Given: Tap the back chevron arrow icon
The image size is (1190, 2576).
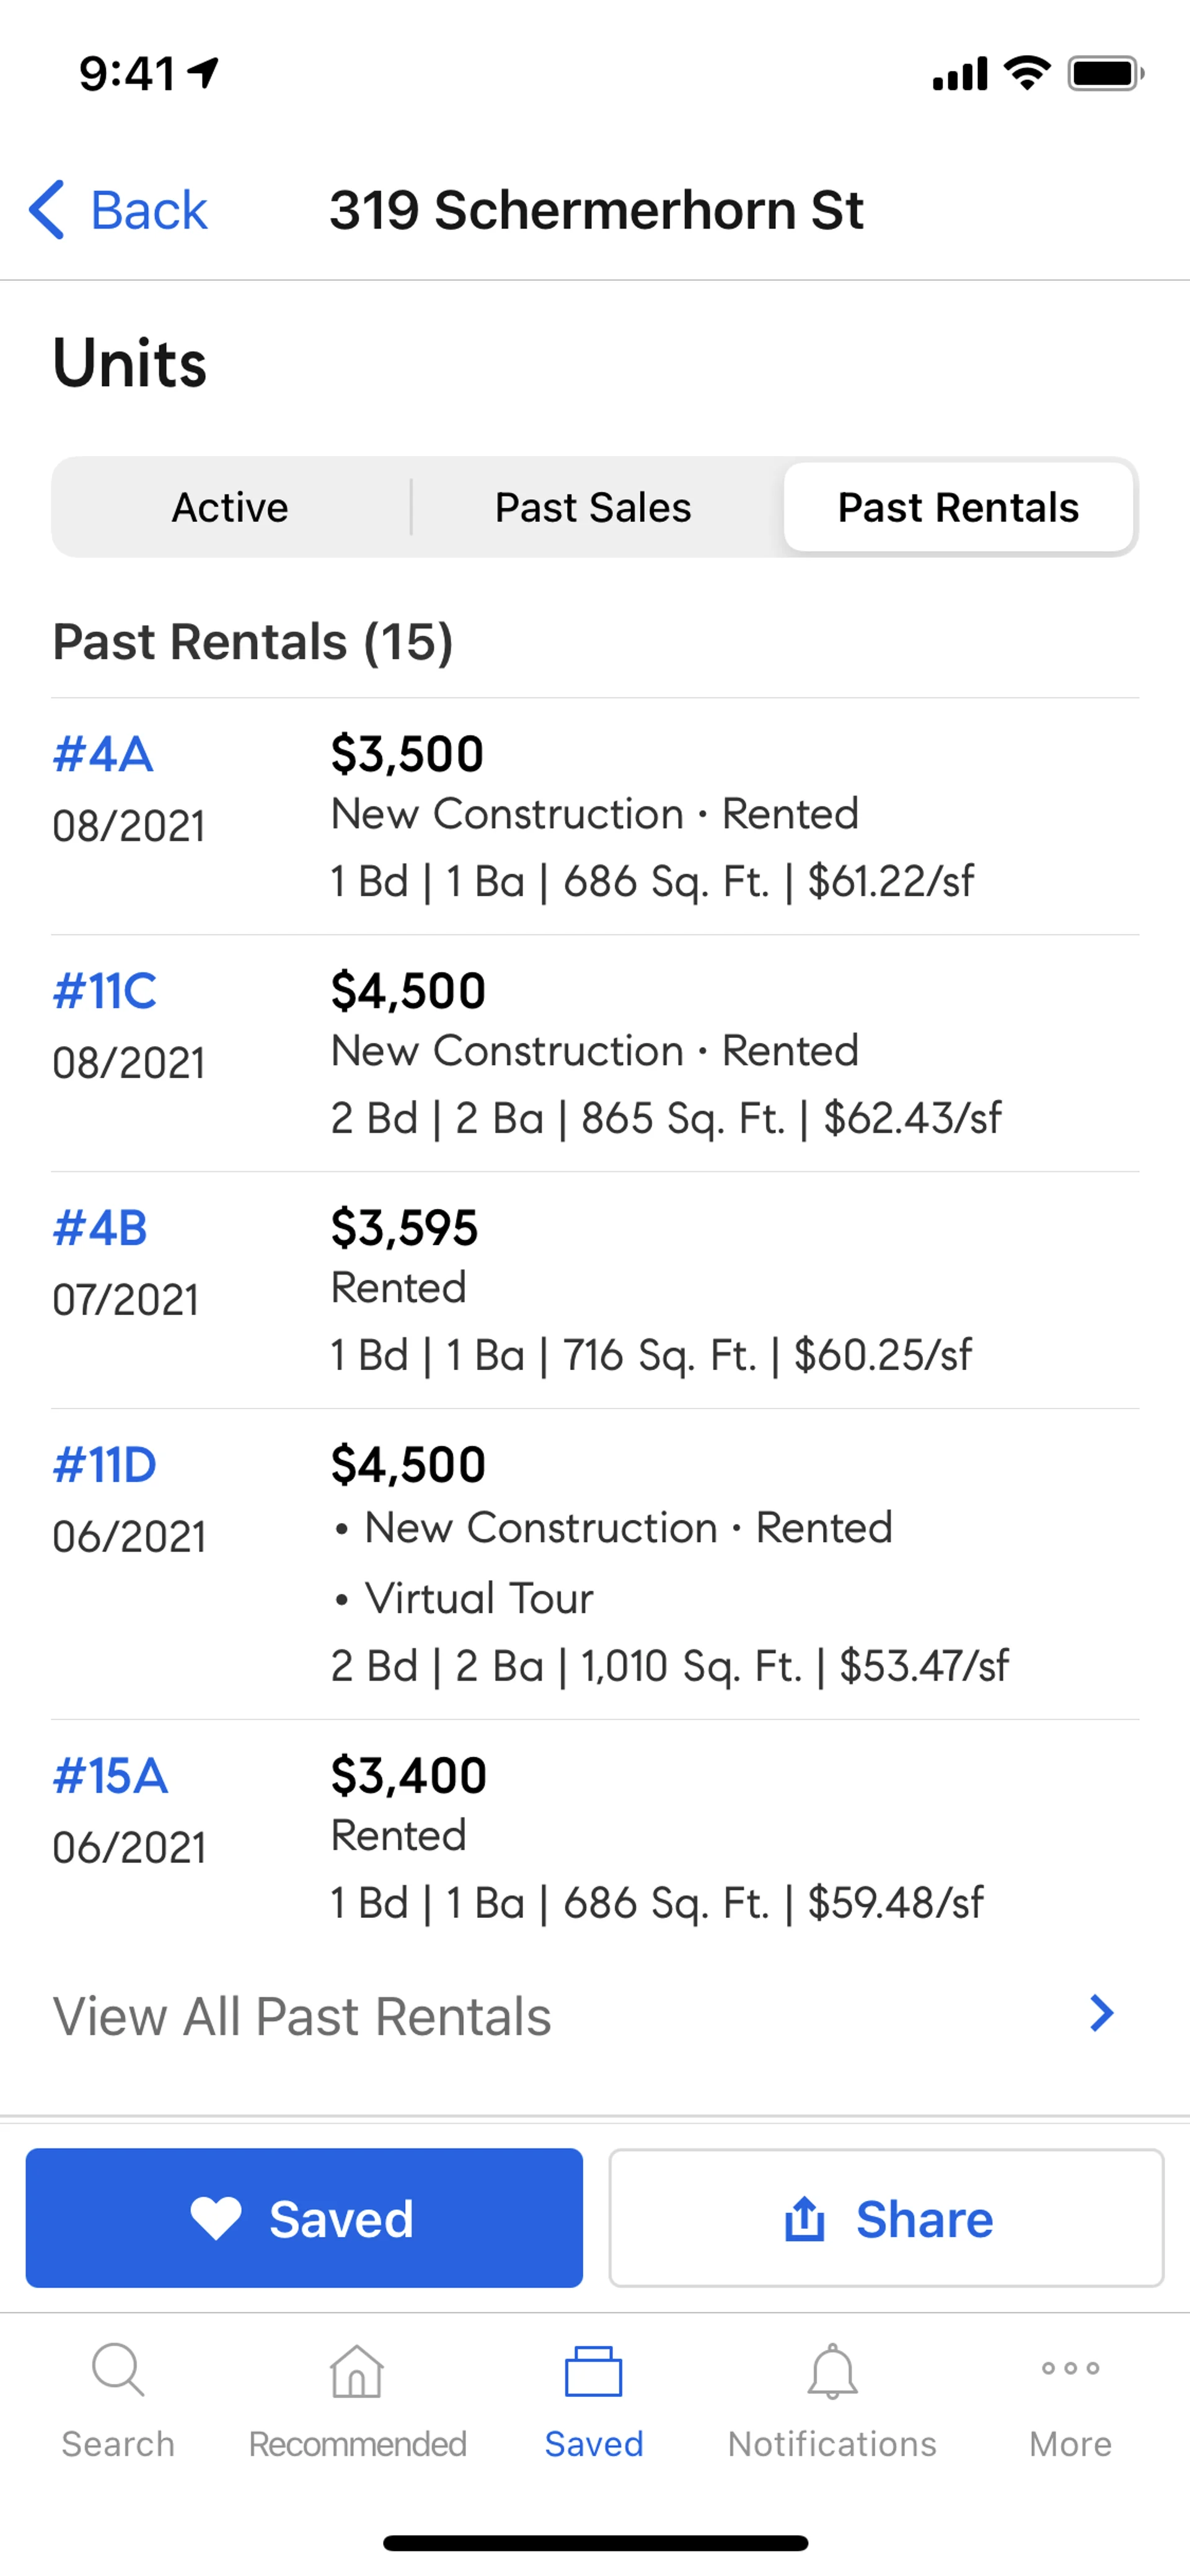Looking at the screenshot, I should [47, 210].
